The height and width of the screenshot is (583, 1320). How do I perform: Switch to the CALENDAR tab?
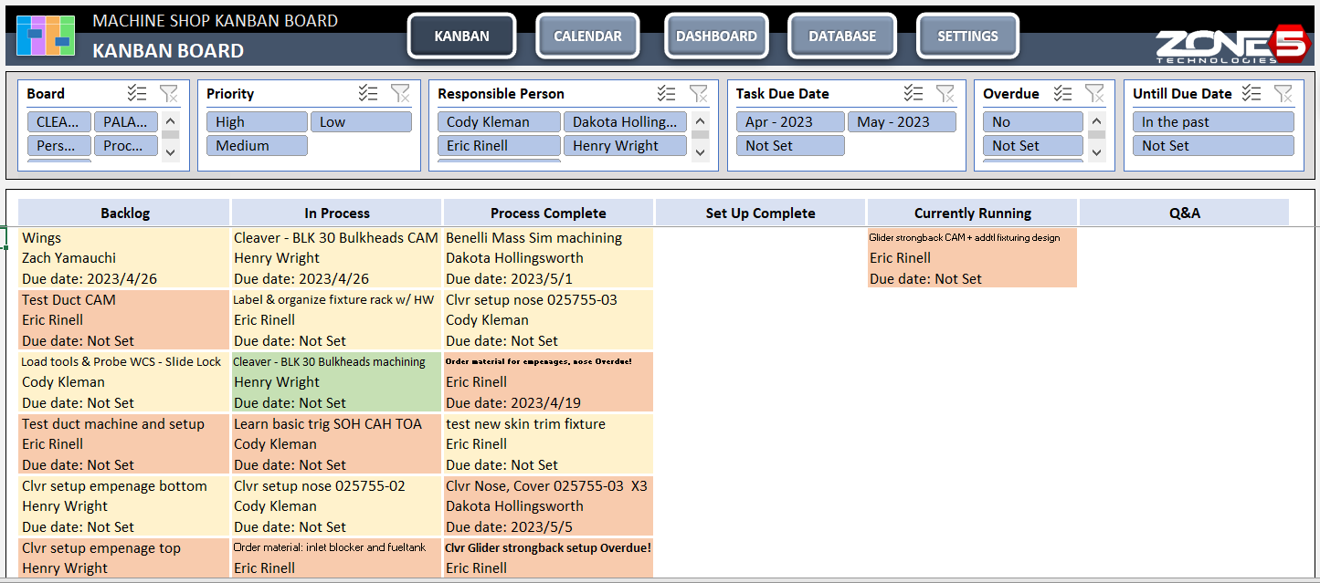587,36
